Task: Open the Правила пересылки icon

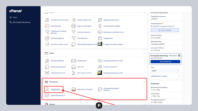Action: point(74,20)
